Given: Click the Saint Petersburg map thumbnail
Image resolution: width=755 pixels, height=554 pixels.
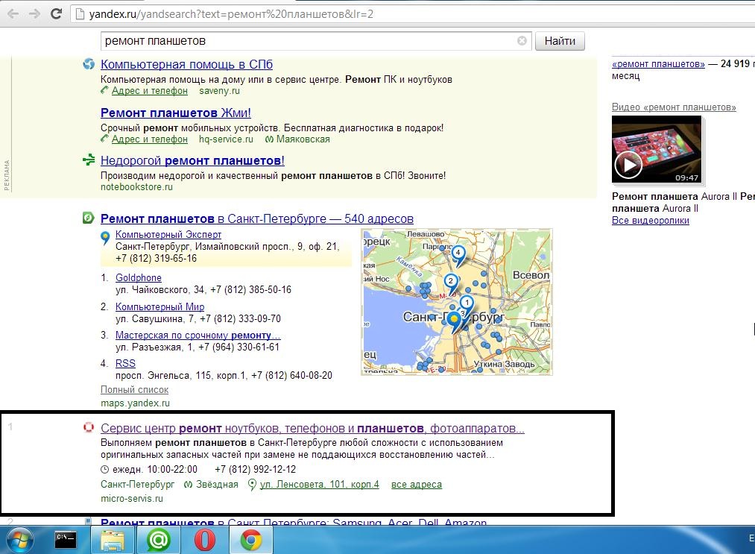Looking at the screenshot, I should [x=457, y=302].
